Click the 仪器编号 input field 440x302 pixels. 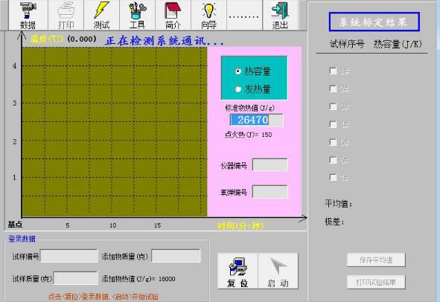[x=270, y=165]
